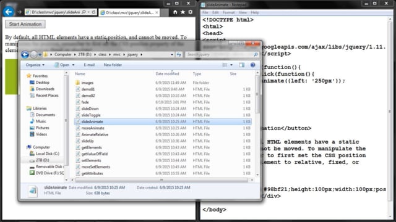Open the browser home icon
This screenshot has width=396, height=222.
(175, 12)
